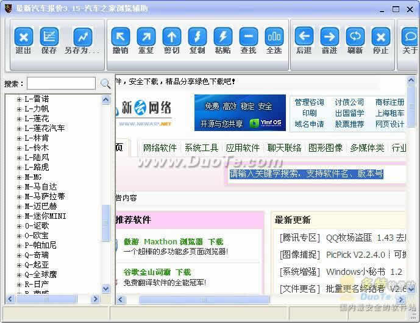This screenshot has width=420, height=323.
Task: Click the 商标注册 link
Action: 390,102
